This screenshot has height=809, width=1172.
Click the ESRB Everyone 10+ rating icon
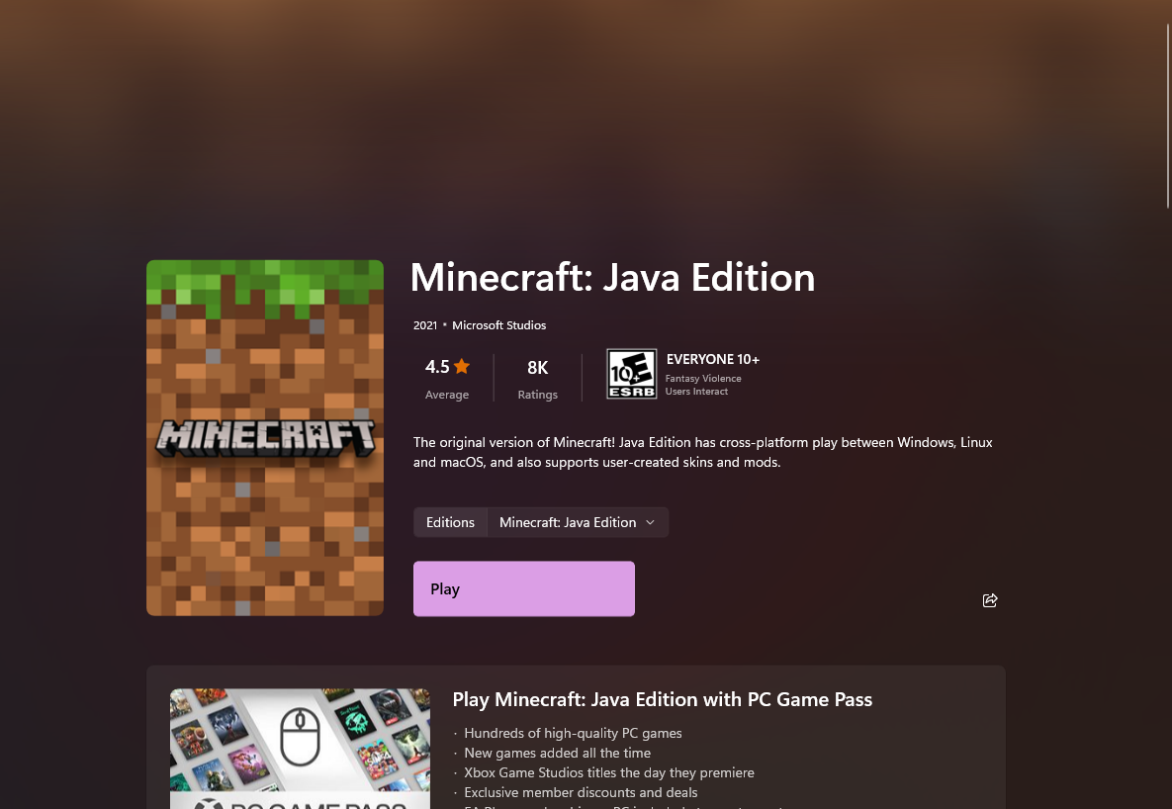click(631, 373)
